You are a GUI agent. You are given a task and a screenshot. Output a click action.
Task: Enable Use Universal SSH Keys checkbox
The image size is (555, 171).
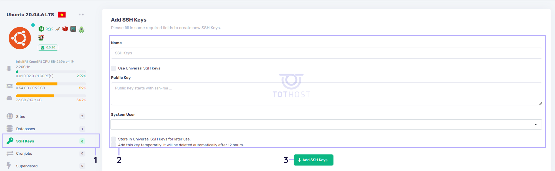[114, 68]
